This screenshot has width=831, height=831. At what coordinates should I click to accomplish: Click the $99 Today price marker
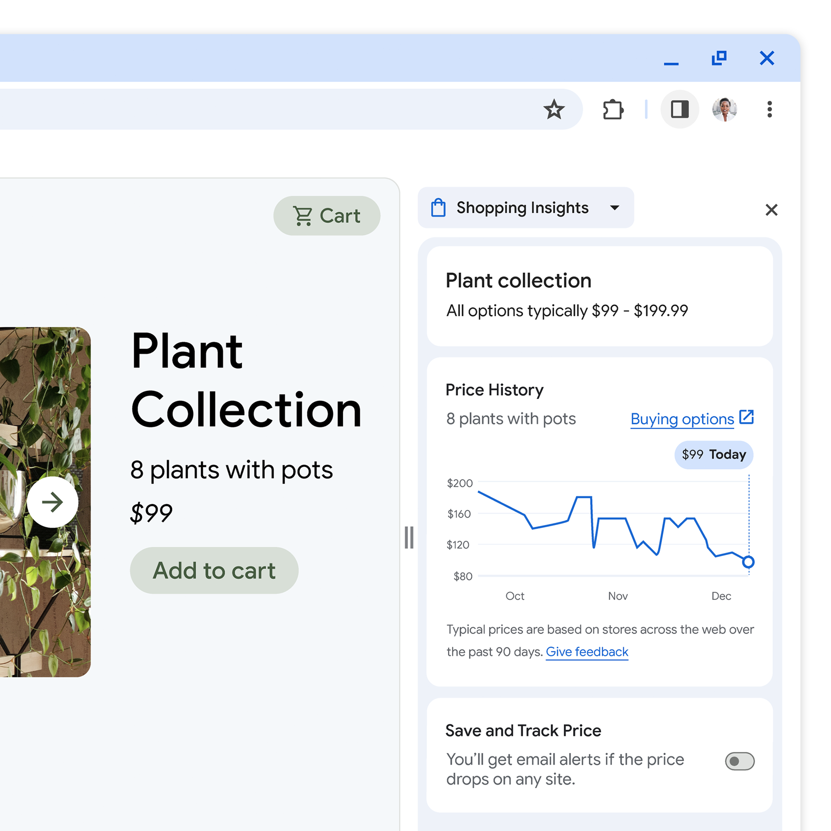tap(712, 454)
